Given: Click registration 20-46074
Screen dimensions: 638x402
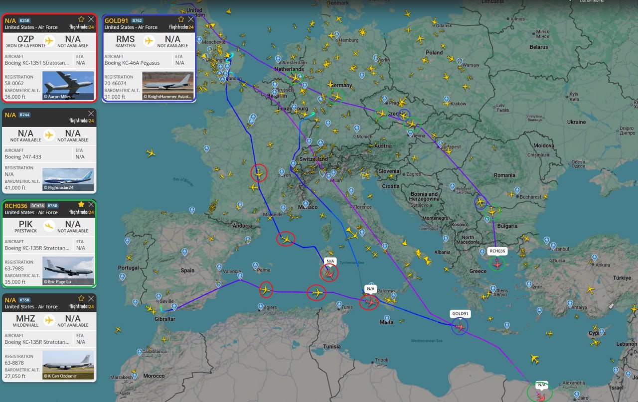Looking at the screenshot, I should [x=116, y=84].
